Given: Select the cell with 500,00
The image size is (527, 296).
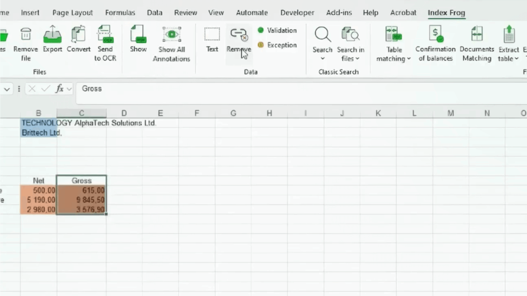Looking at the screenshot, I should 38,190.
